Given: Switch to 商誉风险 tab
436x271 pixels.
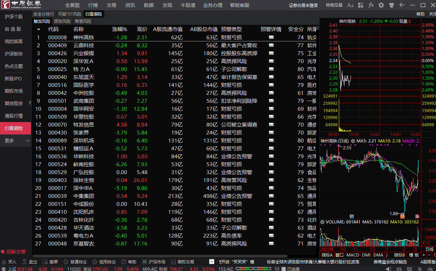Looking at the screenshot, I should [x=83, y=21].
